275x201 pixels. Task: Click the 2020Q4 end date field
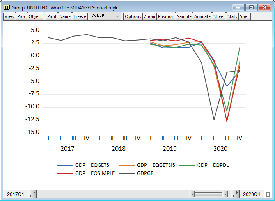(252, 194)
